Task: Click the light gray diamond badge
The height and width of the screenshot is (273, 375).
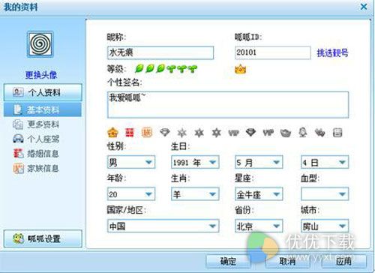Action: pyautogui.click(x=165, y=133)
